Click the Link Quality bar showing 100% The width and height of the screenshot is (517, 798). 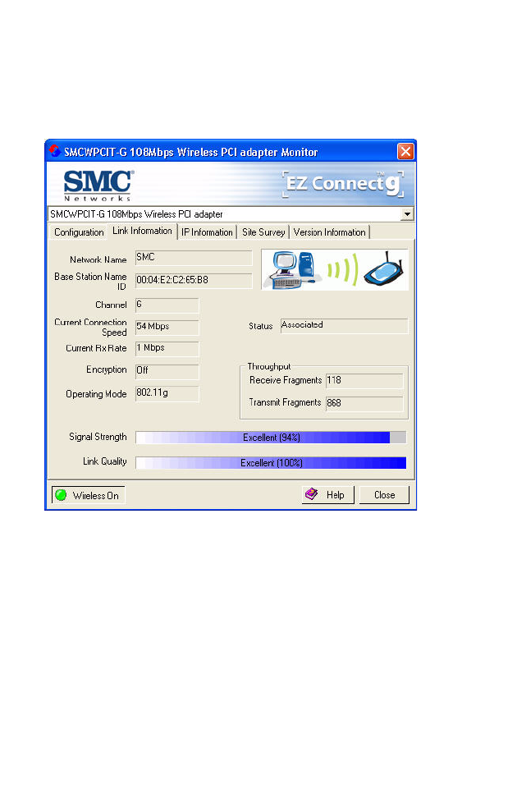click(x=271, y=462)
